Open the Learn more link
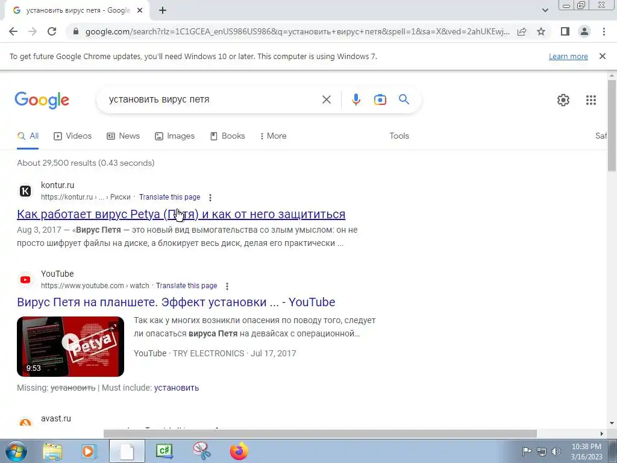The height and width of the screenshot is (463, 617). 568,56
